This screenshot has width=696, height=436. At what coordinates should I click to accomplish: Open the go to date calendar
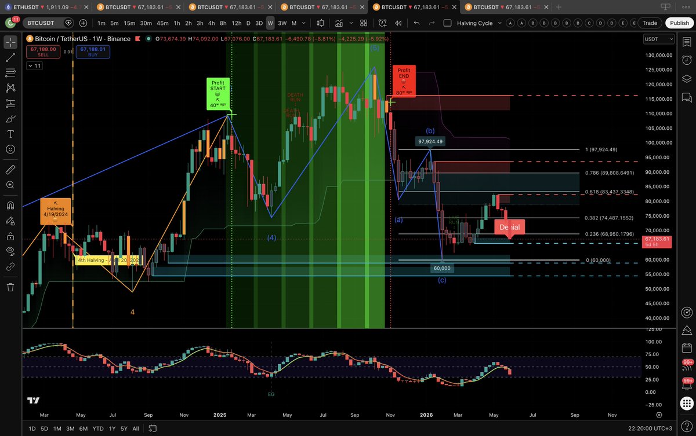[153, 428]
